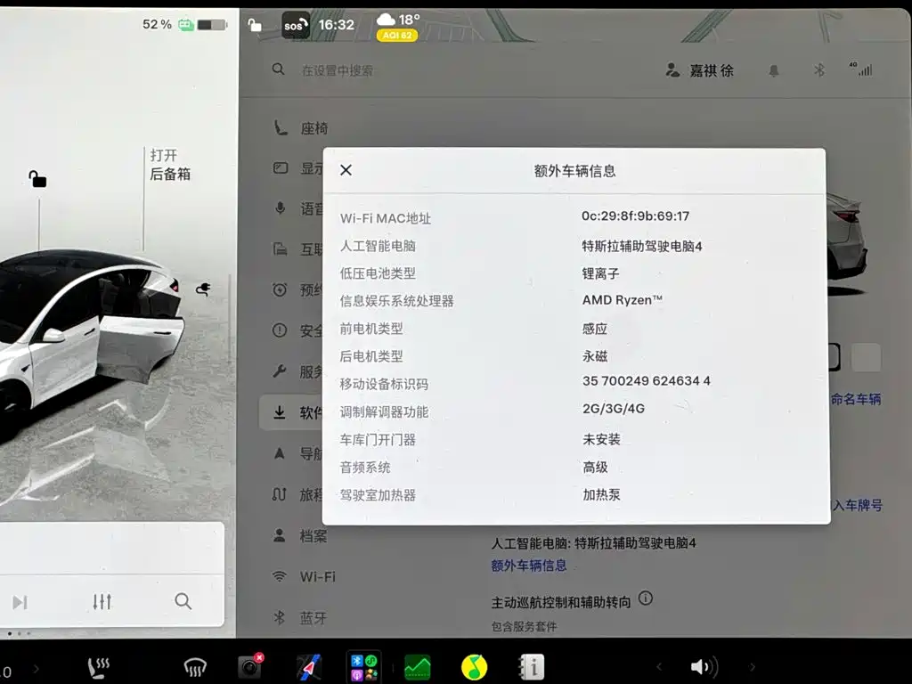Tap 打开后备箱 to open the trunk

(170, 165)
